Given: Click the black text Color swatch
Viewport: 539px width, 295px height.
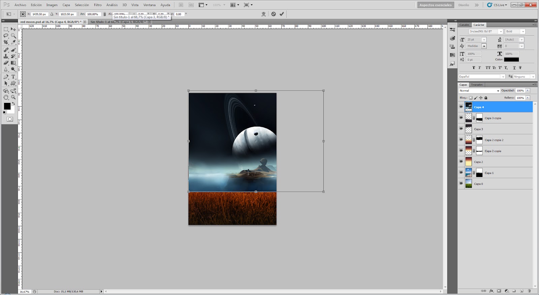Looking at the screenshot, I should pyautogui.click(x=511, y=60).
